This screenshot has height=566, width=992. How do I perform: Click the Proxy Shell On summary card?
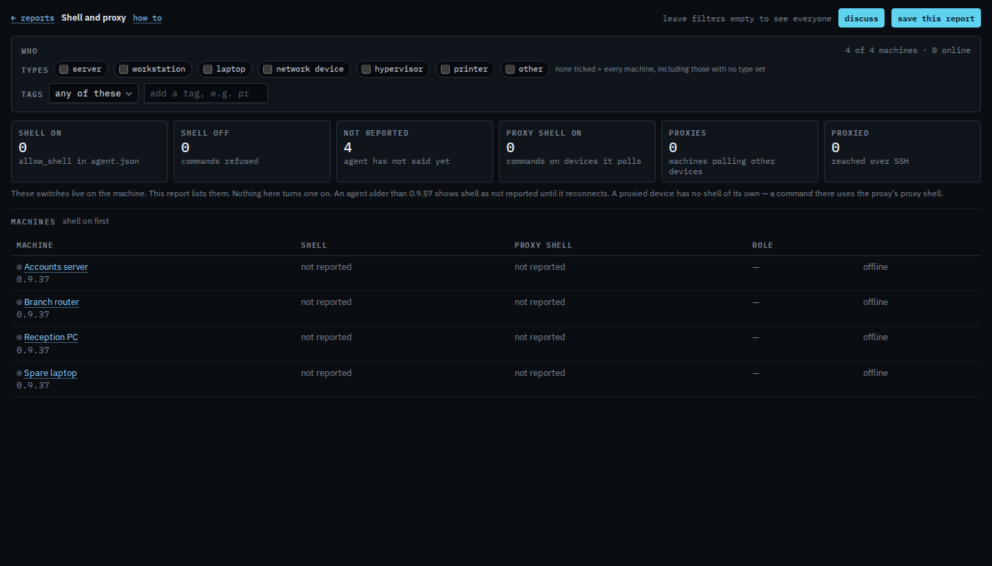(577, 151)
